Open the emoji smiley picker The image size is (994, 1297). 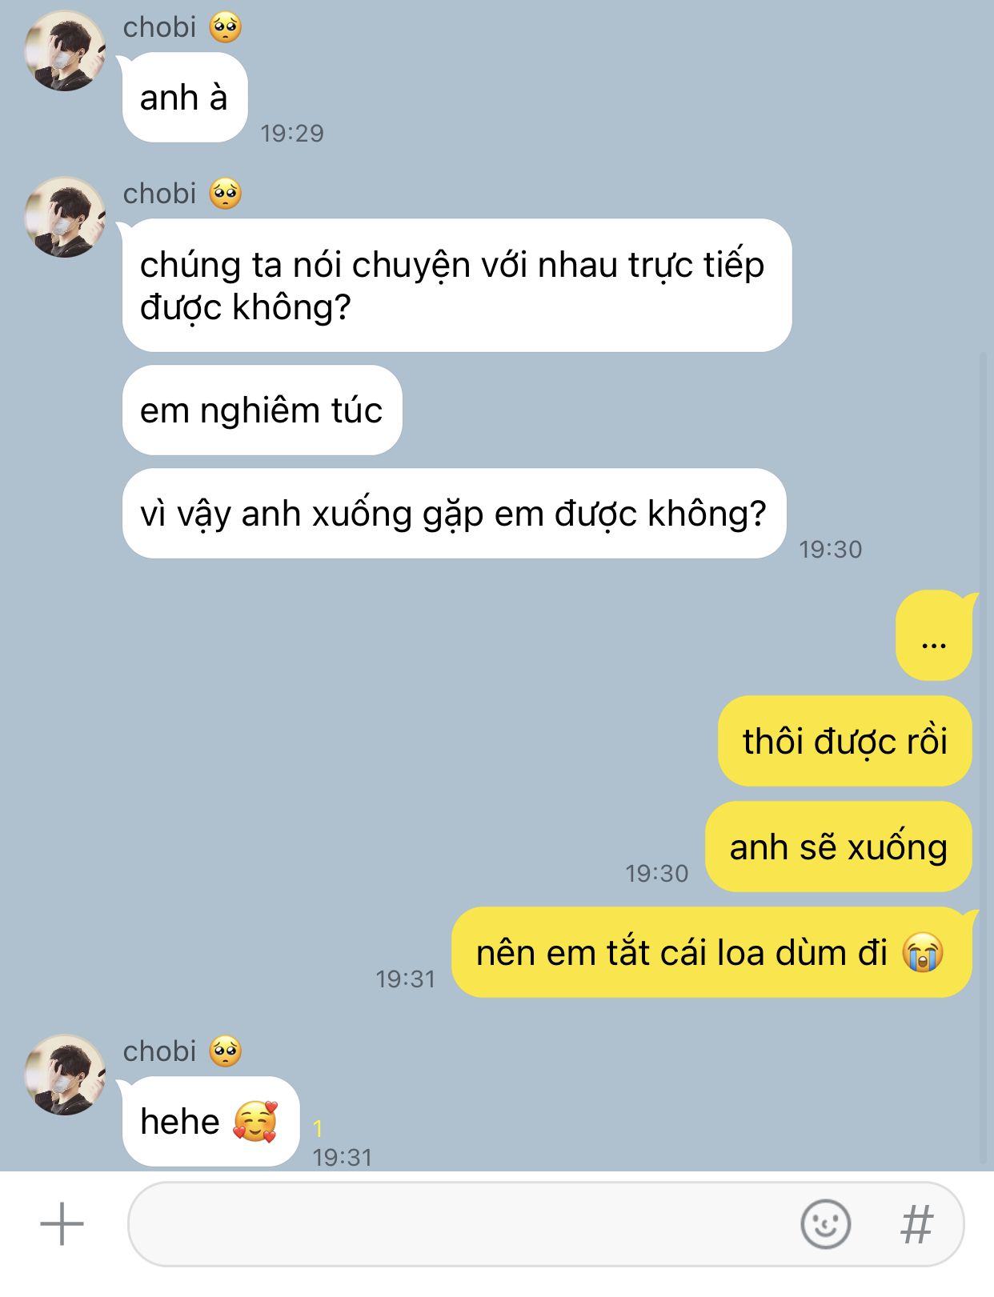click(x=825, y=1224)
